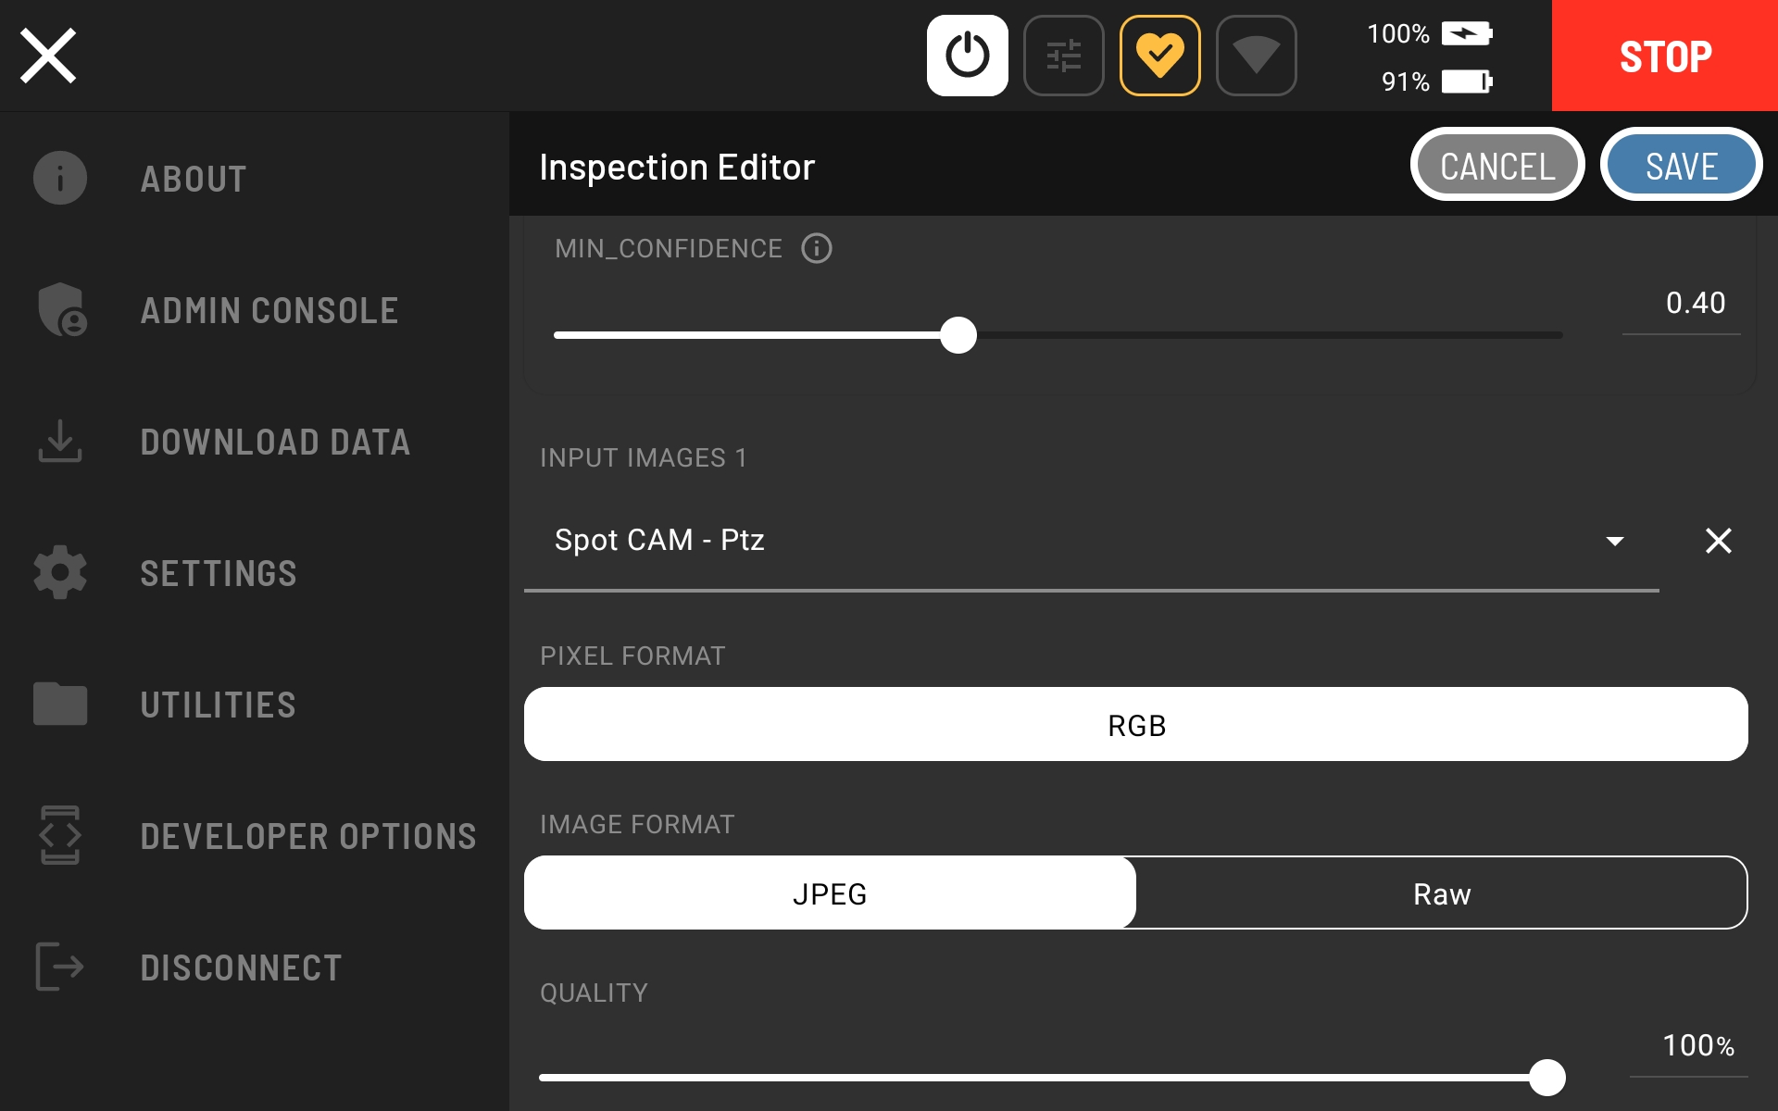Close the menu with the X icon
Image resolution: width=1778 pixels, height=1111 pixels.
pyautogui.click(x=48, y=56)
